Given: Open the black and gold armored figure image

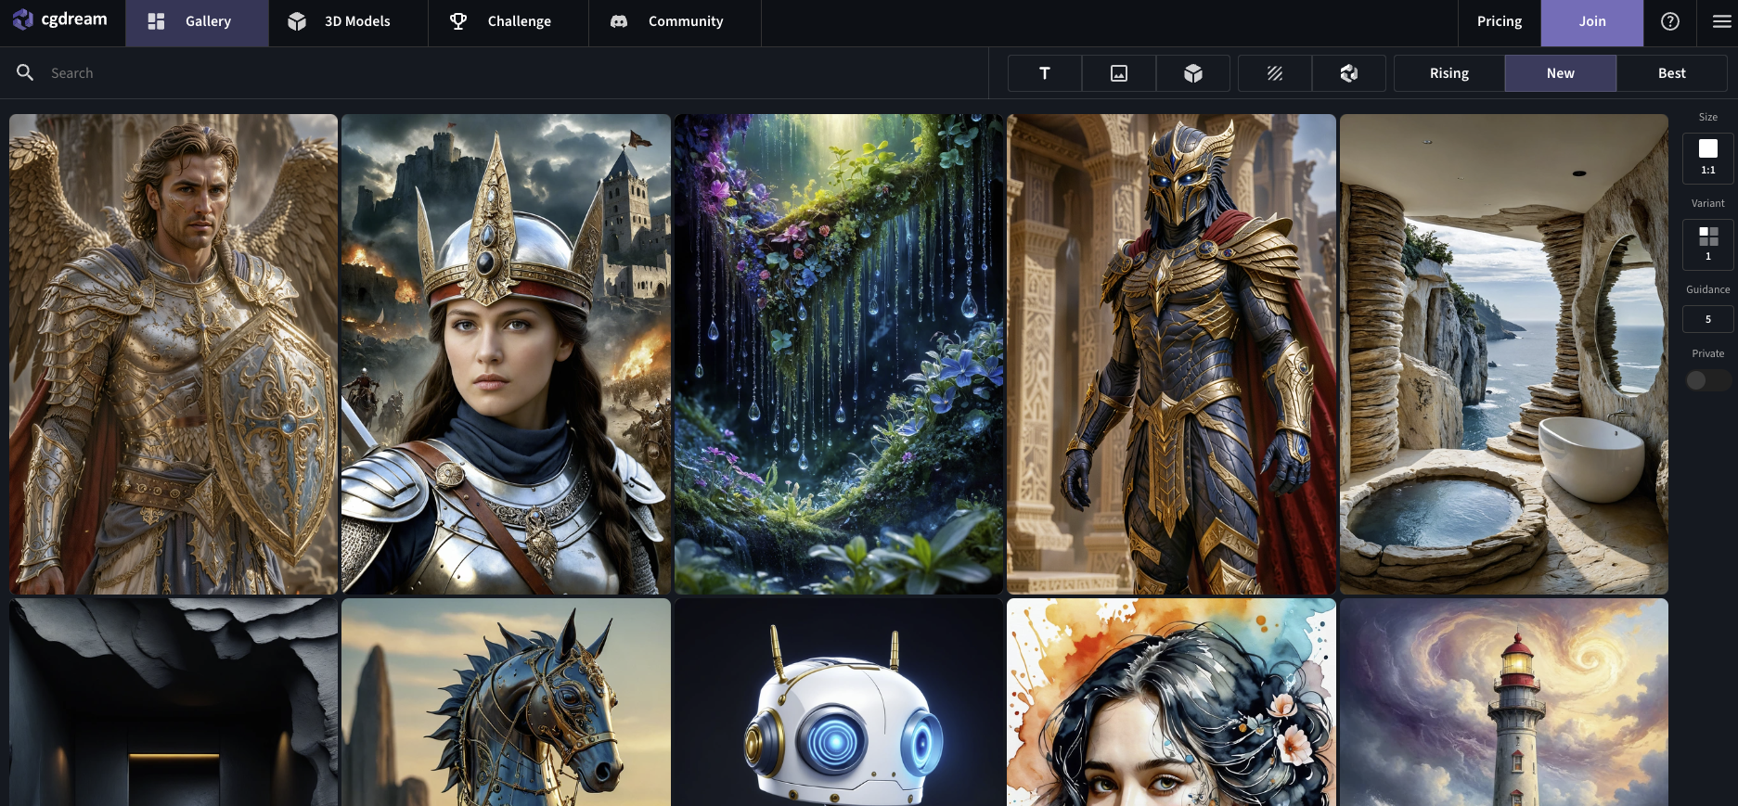Looking at the screenshot, I should (x=1171, y=354).
